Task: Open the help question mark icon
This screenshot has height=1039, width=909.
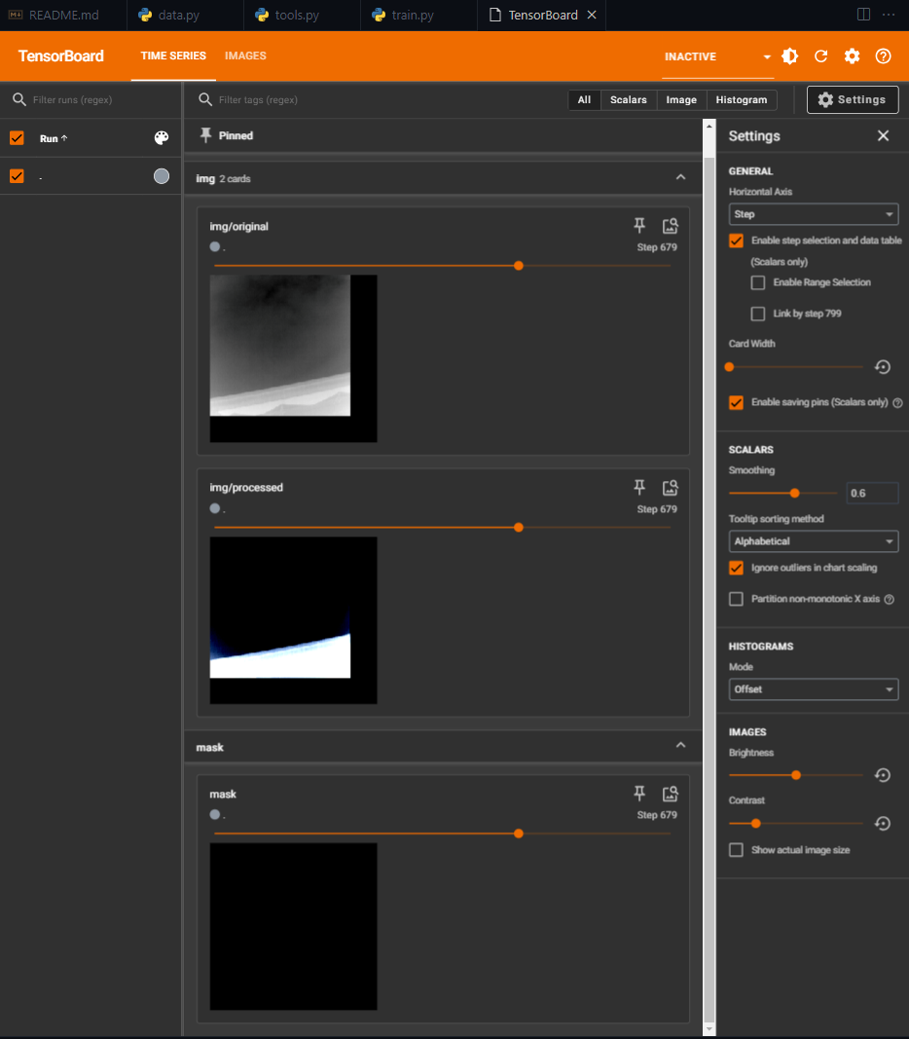Action: [883, 56]
